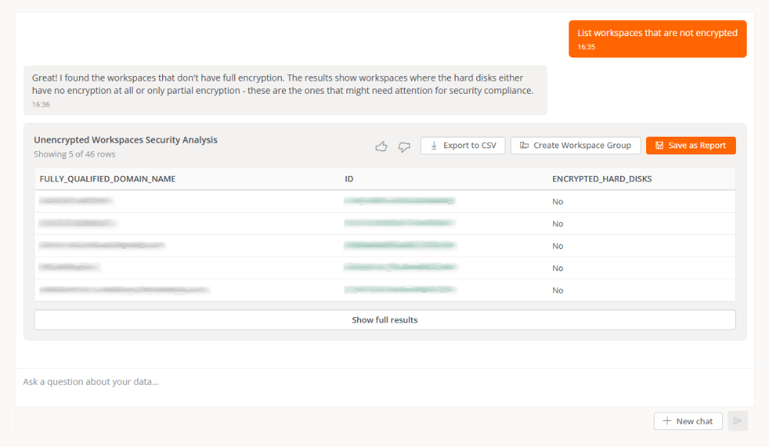
Task: Click the ENCRYPTED_HARD_DISKS column header
Action: pyautogui.click(x=602, y=179)
